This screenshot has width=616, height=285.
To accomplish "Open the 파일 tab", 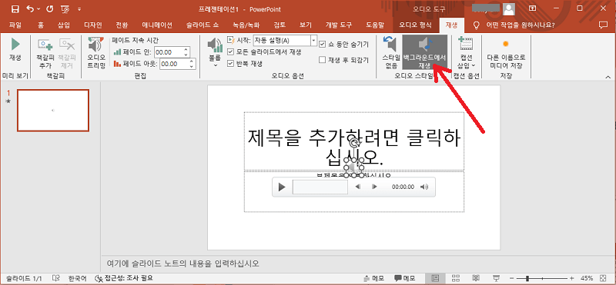I will (x=15, y=25).
